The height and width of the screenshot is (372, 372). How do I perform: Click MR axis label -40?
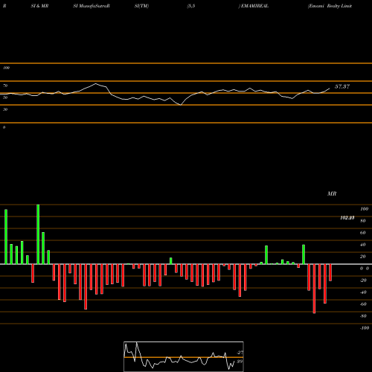pyautogui.click(x=363, y=292)
